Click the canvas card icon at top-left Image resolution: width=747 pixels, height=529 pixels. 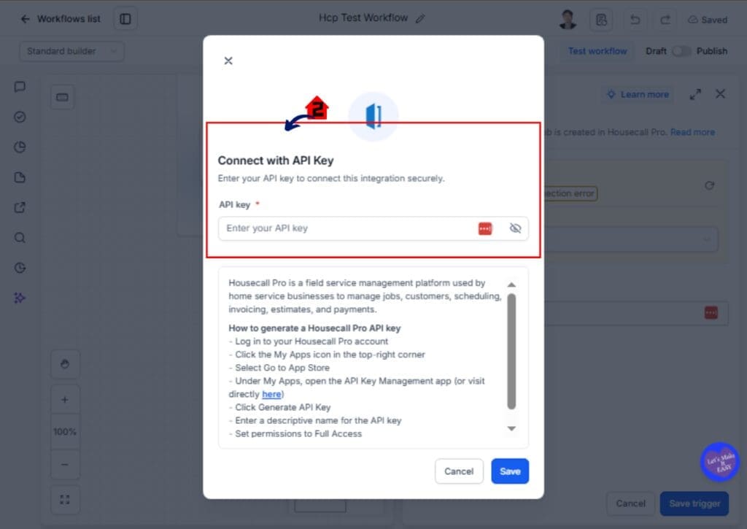click(63, 97)
